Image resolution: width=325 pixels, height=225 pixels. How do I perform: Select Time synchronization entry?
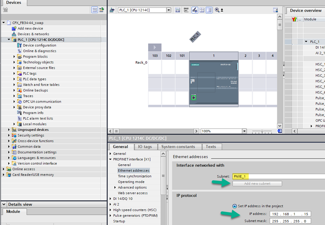pos(134,176)
